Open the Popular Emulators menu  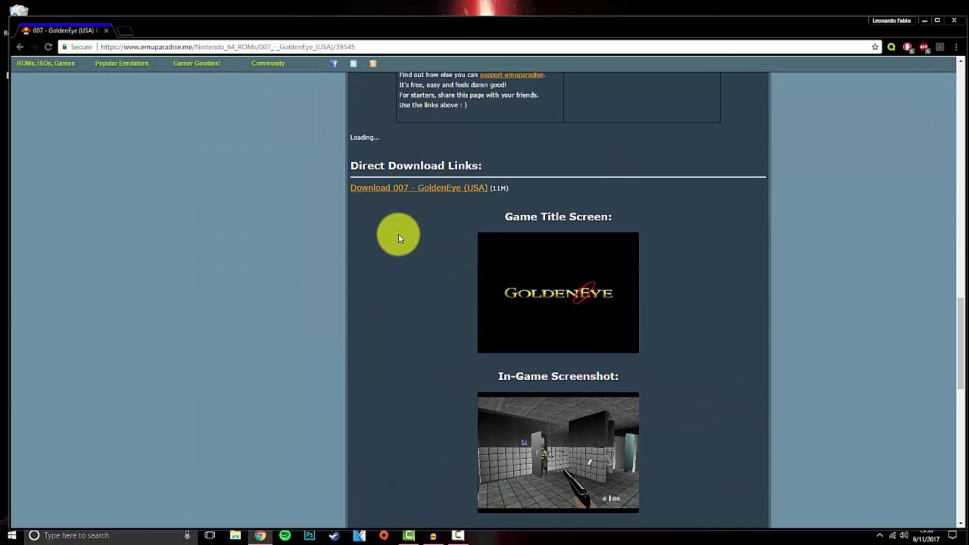(x=121, y=64)
